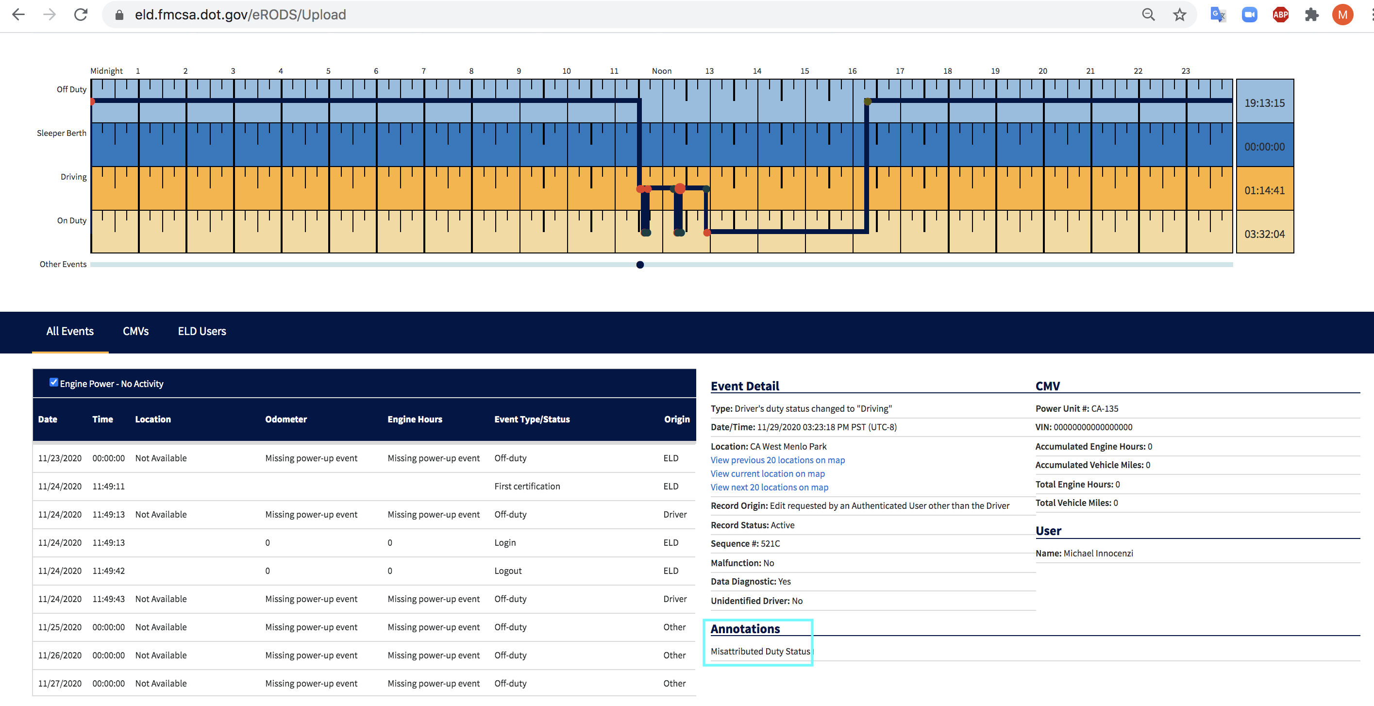Switch to the ELD Users tab

[x=201, y=331]
